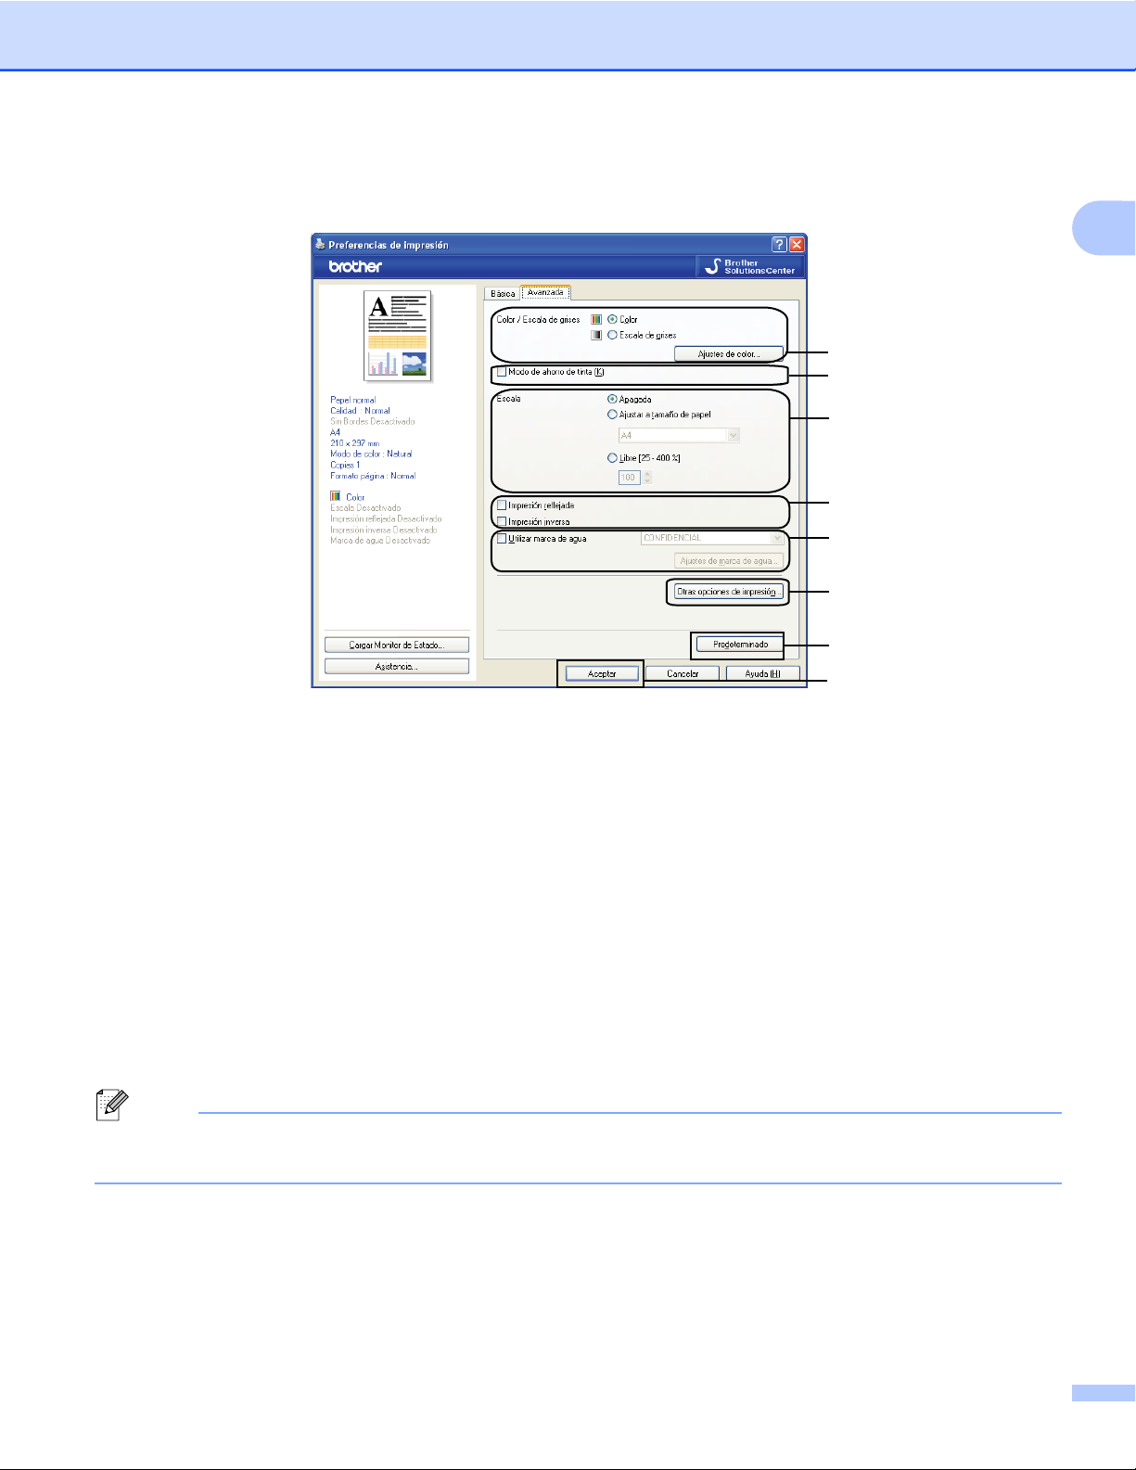Click the page preview thumbnail
The height and width of the screenshot is (1470, 1136).
point(398,336)
